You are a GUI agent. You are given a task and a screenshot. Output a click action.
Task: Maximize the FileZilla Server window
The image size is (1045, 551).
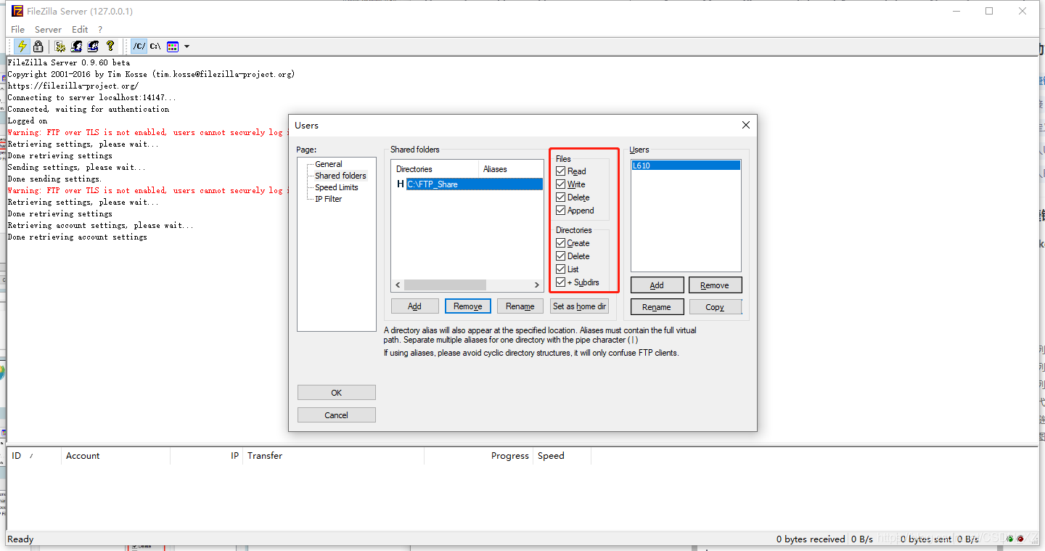coord(989,11)
